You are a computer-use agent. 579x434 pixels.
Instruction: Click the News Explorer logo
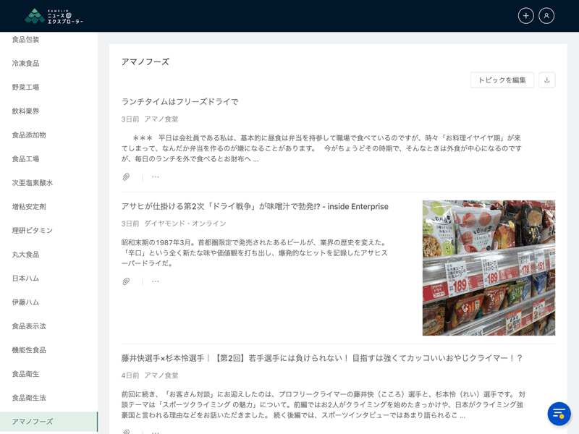(54, 16)
